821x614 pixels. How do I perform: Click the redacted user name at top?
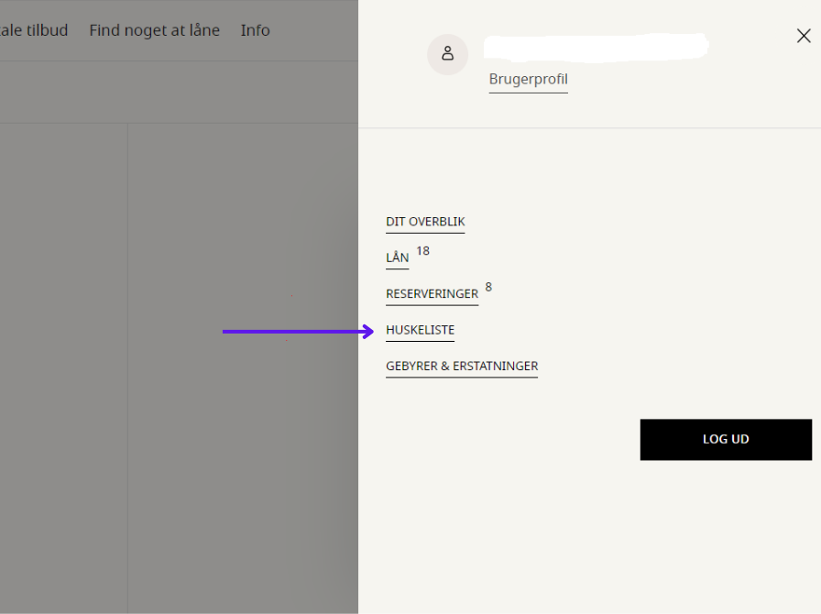click(596, 45)
